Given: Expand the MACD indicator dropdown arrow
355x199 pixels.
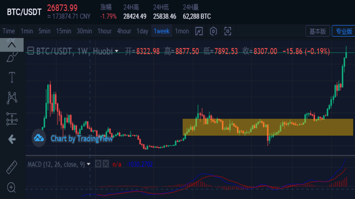Looking at the screenshot, I should point(89,164).
